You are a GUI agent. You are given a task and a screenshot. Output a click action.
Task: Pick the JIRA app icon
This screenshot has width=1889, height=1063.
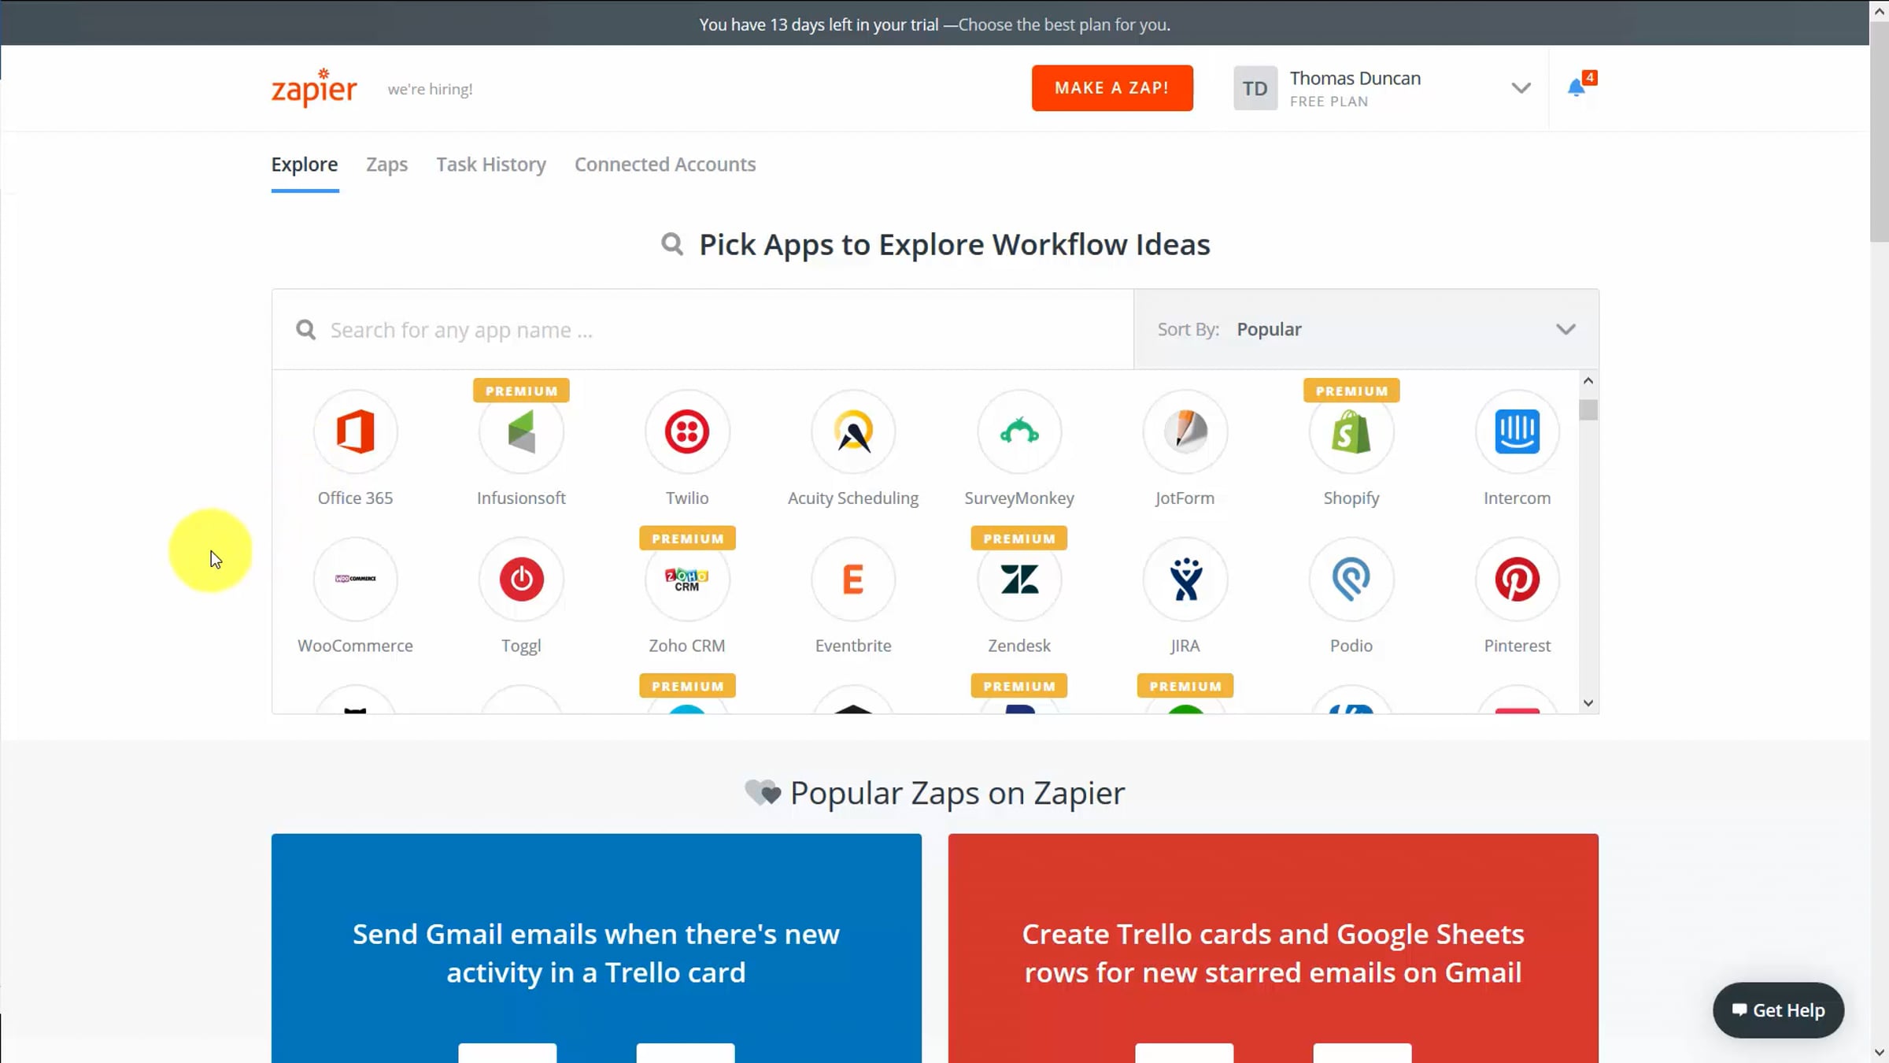coord(1185,580)
